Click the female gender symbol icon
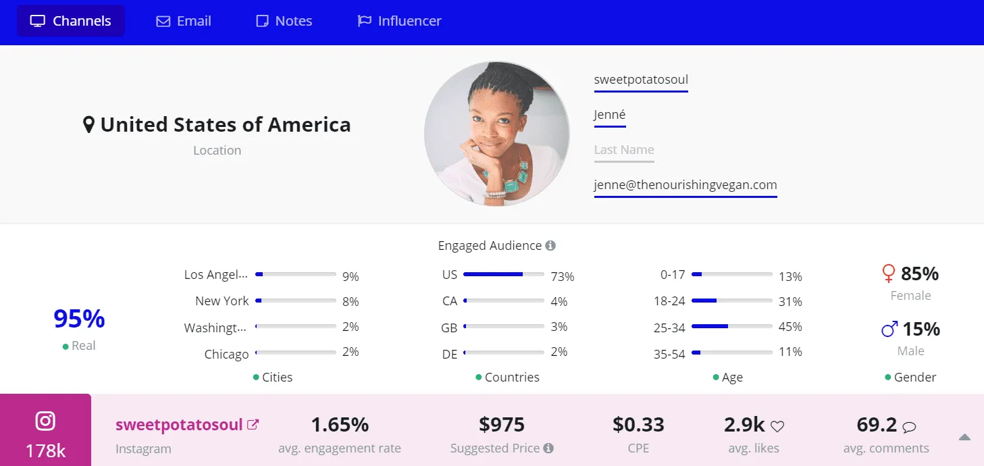 pos(889,274)
